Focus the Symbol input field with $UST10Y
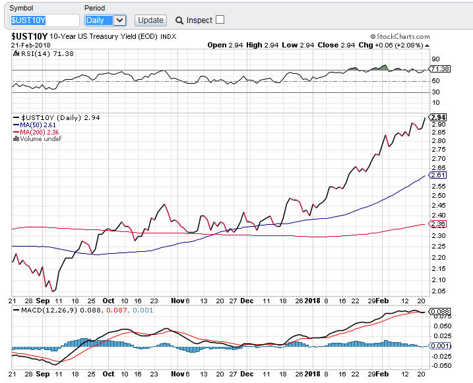 (x=45, y=20)
